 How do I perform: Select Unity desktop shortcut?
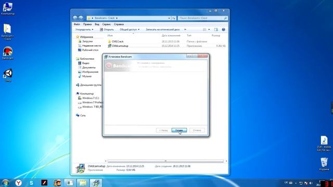click(8, 75)
